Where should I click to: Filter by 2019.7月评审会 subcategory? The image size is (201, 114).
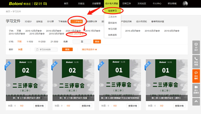[x=93, y=31]
